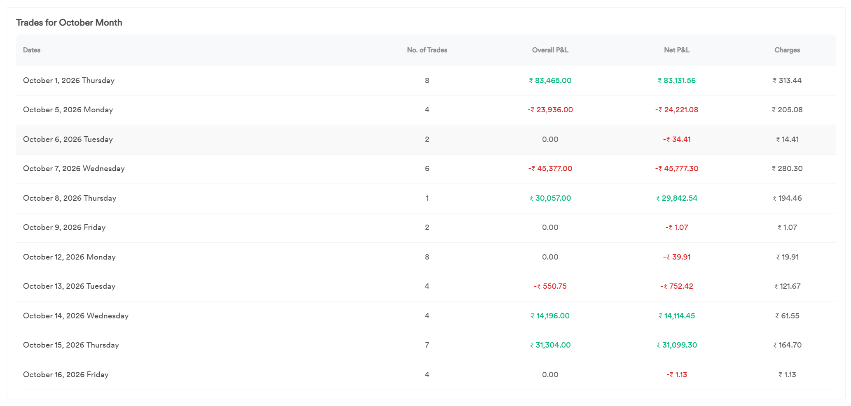The image size is (851, 406).
Task: Click Charges value ₹ 14.41
Action: point(787,139)
